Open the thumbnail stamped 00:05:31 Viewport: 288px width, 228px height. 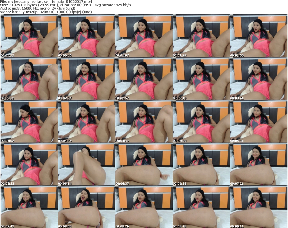259,121
